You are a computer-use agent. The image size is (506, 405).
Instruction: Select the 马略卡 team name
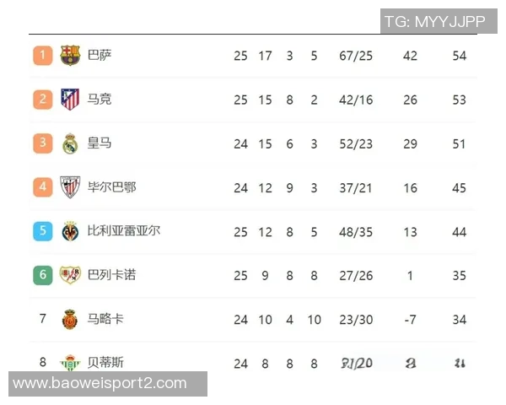click(105, 319)
